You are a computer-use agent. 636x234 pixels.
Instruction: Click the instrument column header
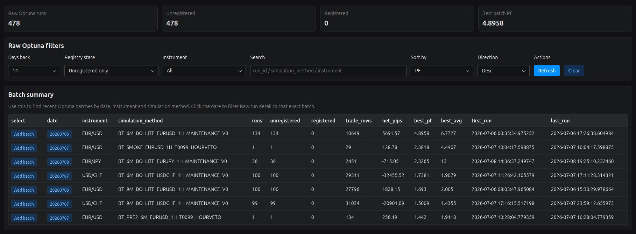point(95,121)
